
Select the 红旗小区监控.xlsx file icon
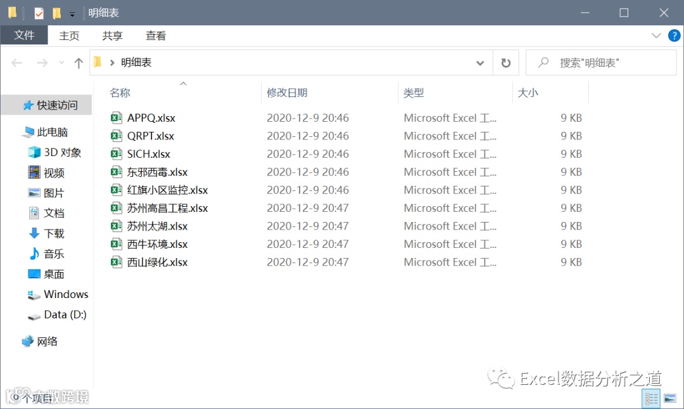coord(116,190)
